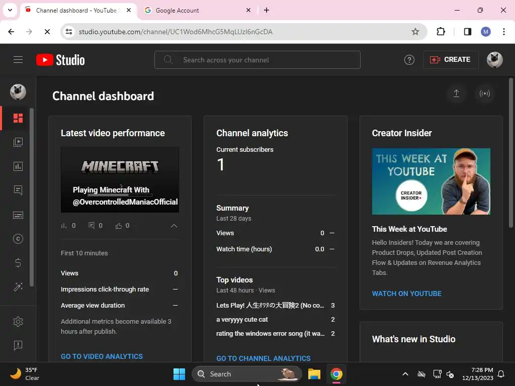Viewport: 515px width, 386px height.
Task: View site information icon in address bar
Action: point(69,32)
